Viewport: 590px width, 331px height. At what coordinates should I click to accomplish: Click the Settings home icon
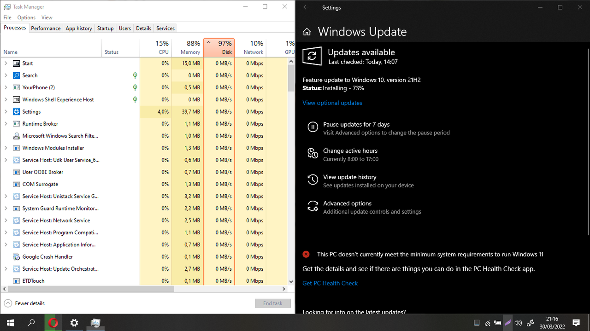coord(307,32)
